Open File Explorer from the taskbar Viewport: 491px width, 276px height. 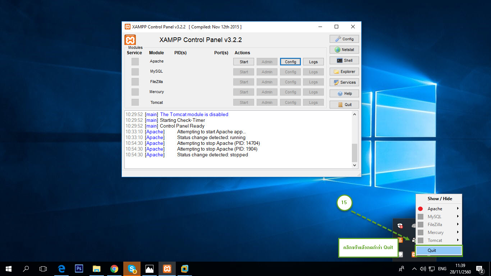(x=96, y=268)
